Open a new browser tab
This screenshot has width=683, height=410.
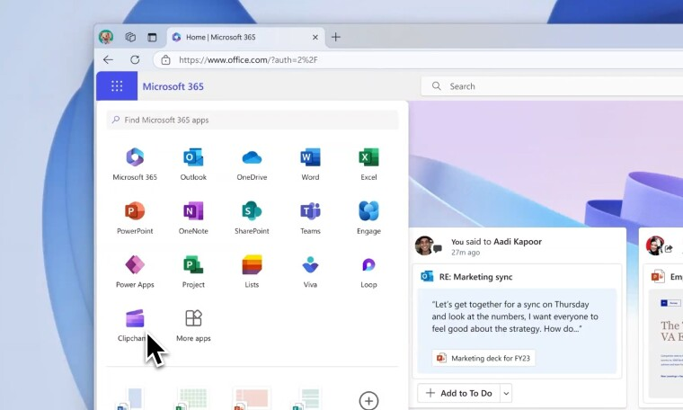coord(336,37)
